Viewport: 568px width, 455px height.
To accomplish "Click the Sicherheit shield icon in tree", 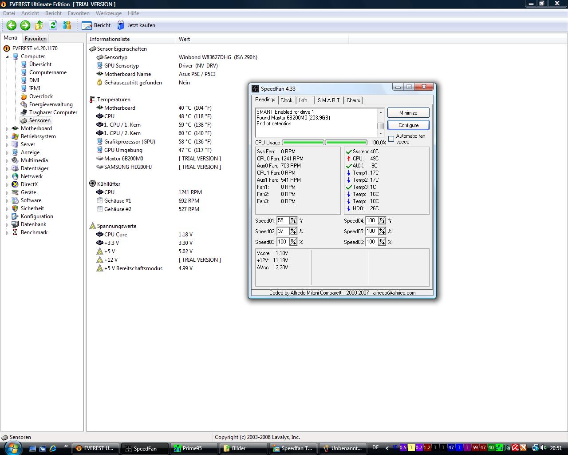I will click(x=15, y=208).
